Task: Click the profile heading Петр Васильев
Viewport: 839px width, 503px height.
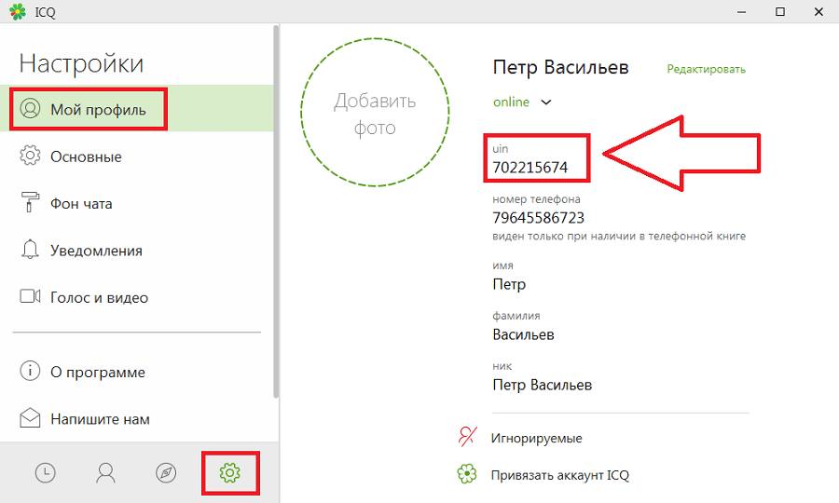Action: click(561, 68)
